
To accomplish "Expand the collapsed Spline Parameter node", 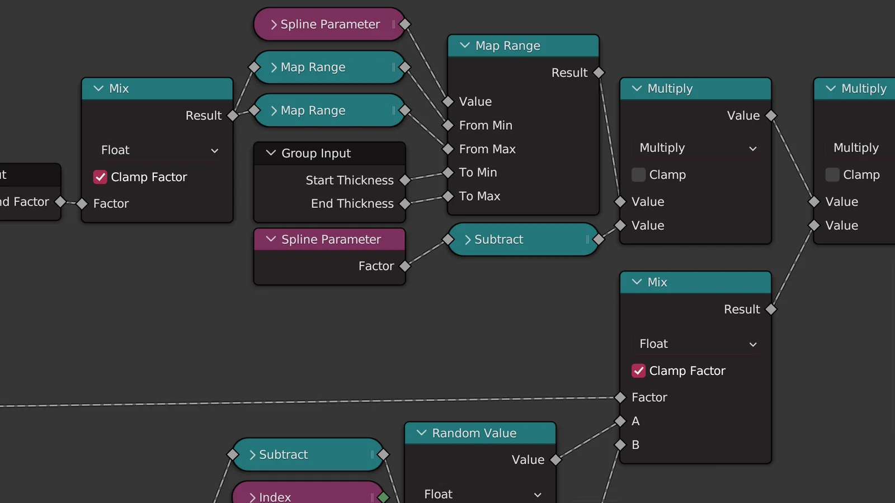I will (273, 24).
